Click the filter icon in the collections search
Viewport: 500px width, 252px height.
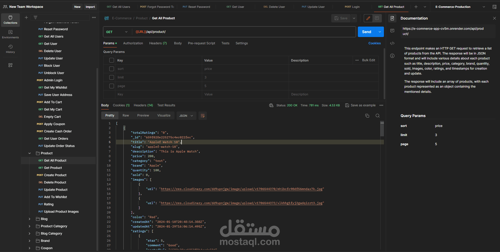tap(35, 17)
